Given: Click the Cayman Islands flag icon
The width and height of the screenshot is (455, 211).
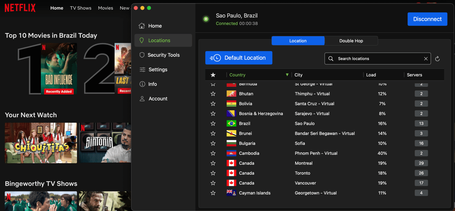Looking at the screenshot, I should 231,193.
